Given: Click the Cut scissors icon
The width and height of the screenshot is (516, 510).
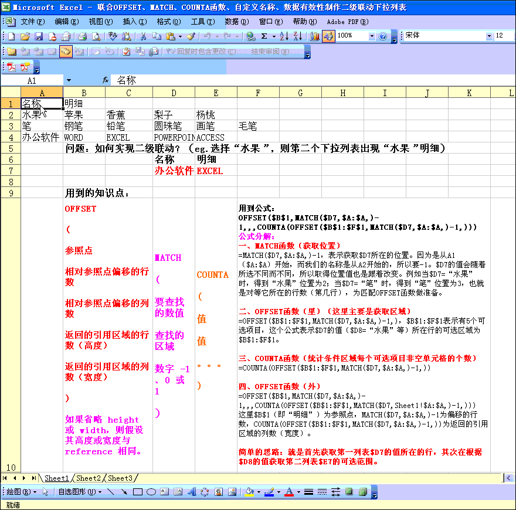Looking at the screenshot, I should 142,36.
